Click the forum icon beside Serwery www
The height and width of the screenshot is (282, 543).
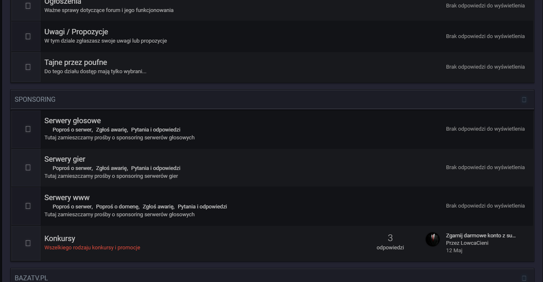[x=28, y=206]
